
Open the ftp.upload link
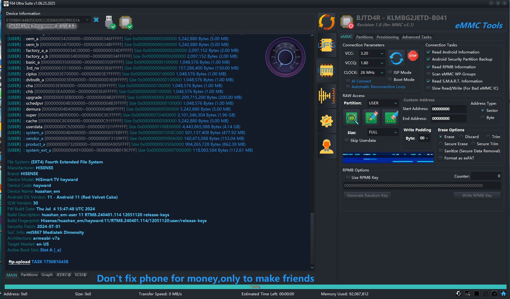(x=19, y=262)
